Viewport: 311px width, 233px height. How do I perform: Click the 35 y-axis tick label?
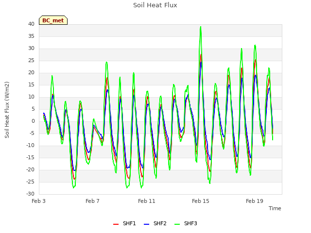click(31, 36)
